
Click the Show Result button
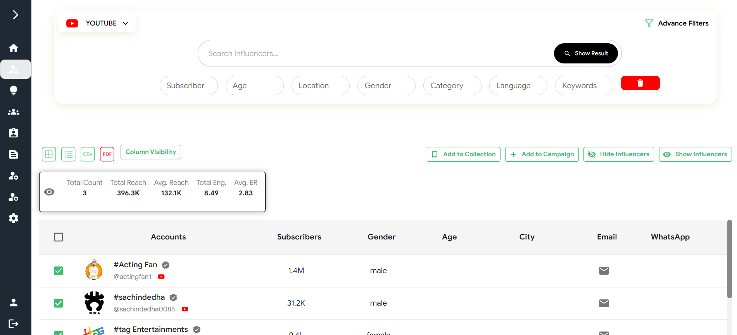[x=585, y=53]
